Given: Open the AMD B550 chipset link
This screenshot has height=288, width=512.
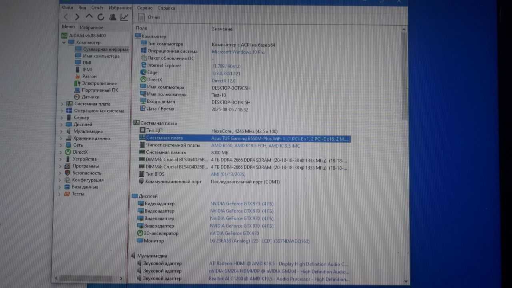Looking at the screenshot, I should pyautogui.click(x=255, y=146).
